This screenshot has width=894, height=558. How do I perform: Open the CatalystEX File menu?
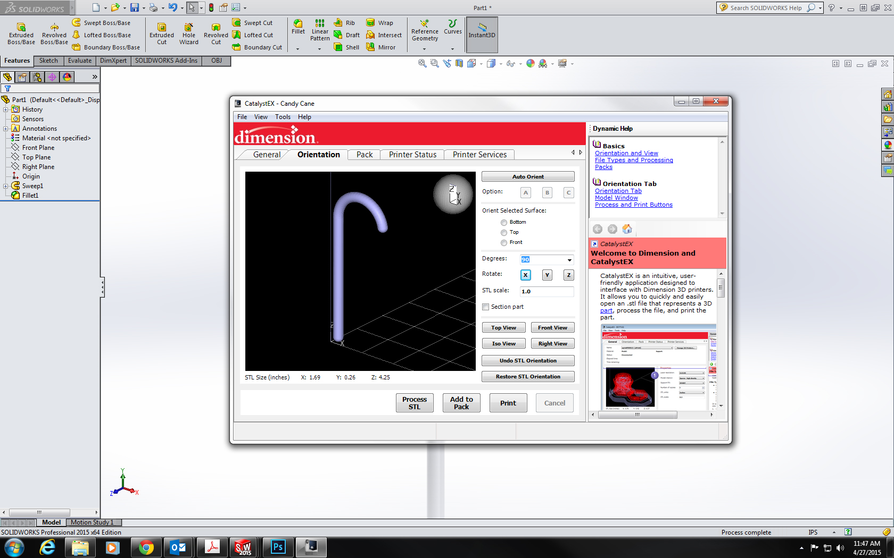point(242,117)
